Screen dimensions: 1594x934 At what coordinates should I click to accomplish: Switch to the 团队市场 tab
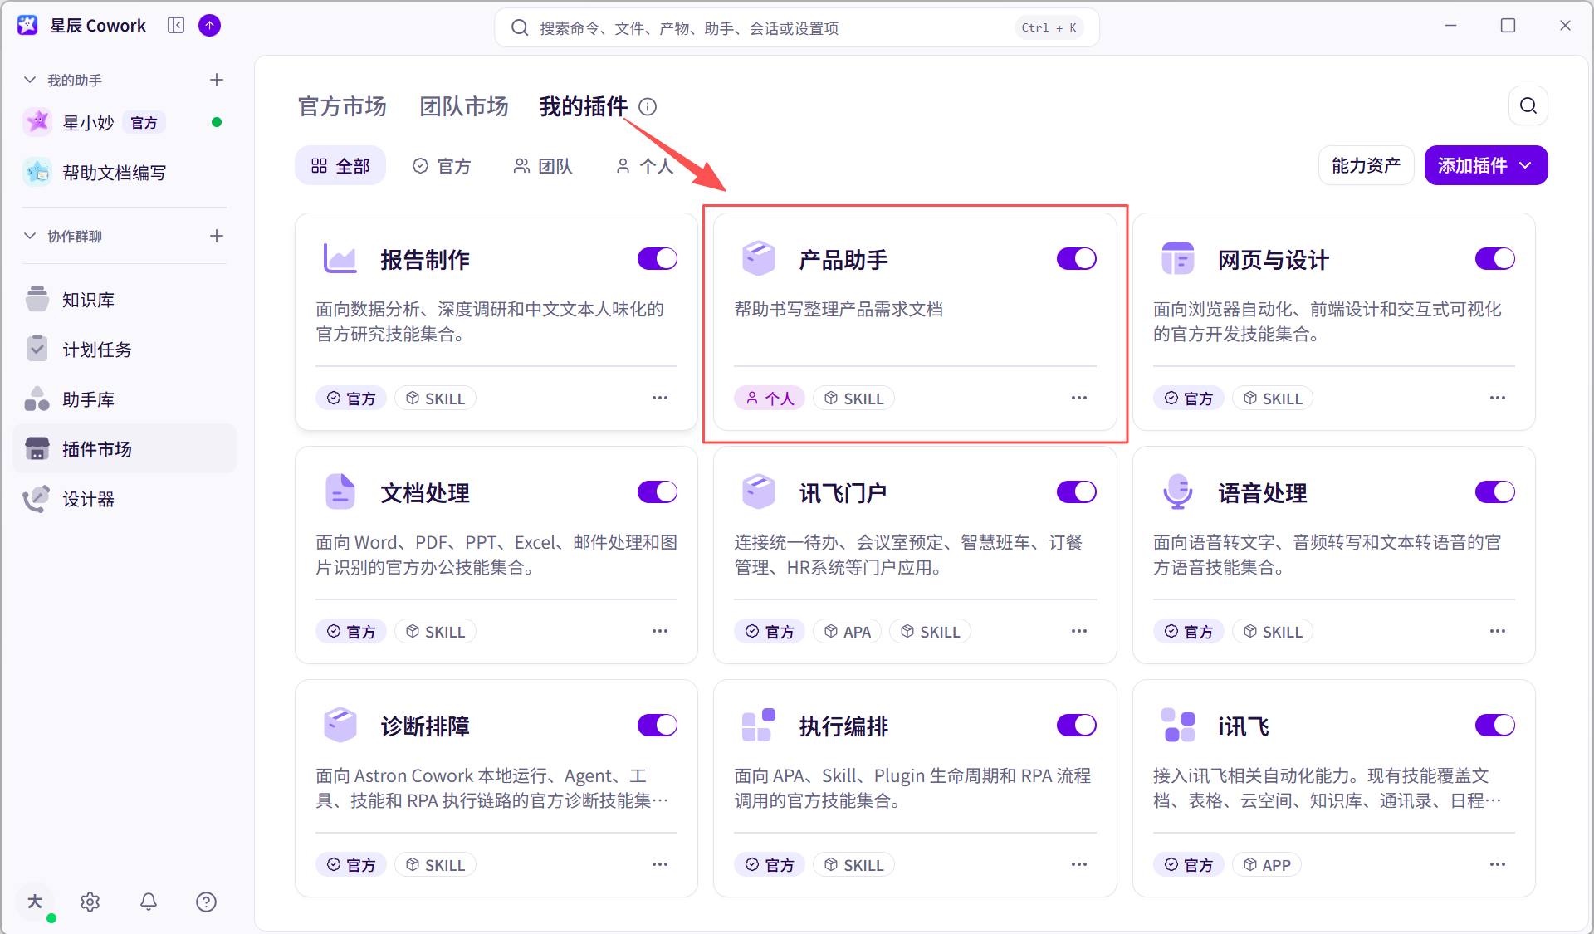click(x=464, y=106)
